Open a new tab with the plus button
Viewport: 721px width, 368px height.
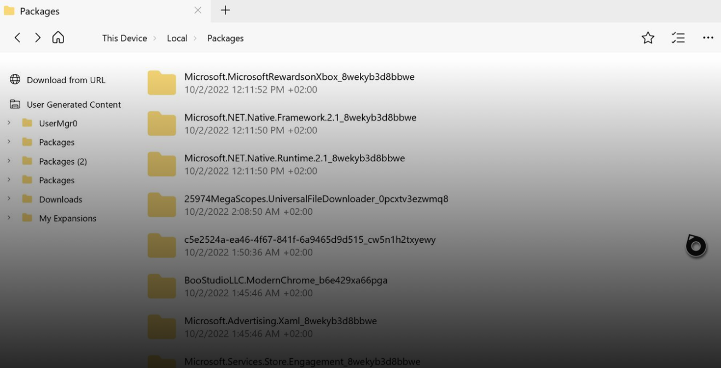coord(225,10)
